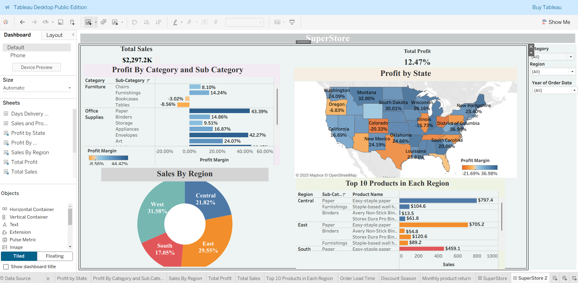Save the workbook using the disk icon
The height and width of the screenshot is (283, 578).
click(61, 22)
